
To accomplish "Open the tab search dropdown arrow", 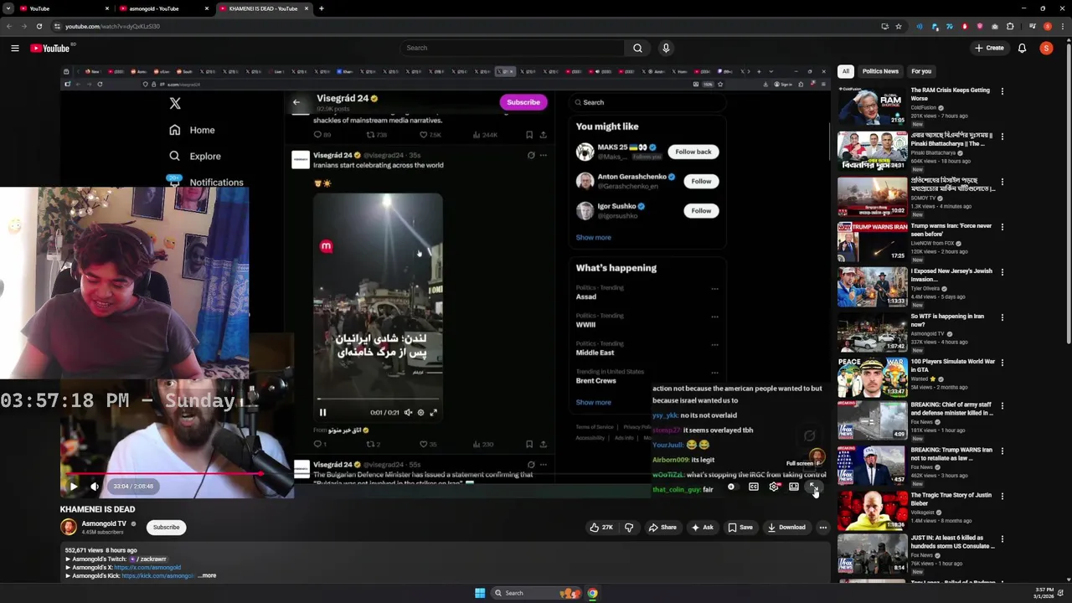I will (x=9, y=8).
